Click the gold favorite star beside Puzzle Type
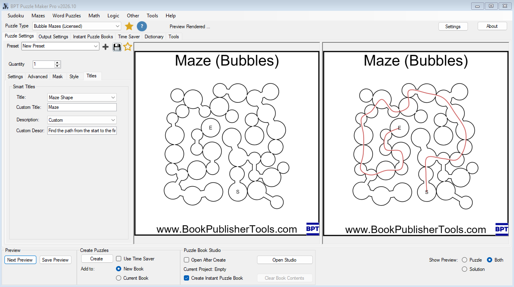Screen dimensions: 514x287 (129, 26)
